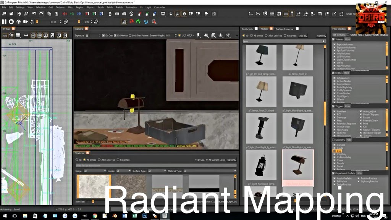
Task: Hide the Triggers filter group
Action: click(x=347, y=106)
